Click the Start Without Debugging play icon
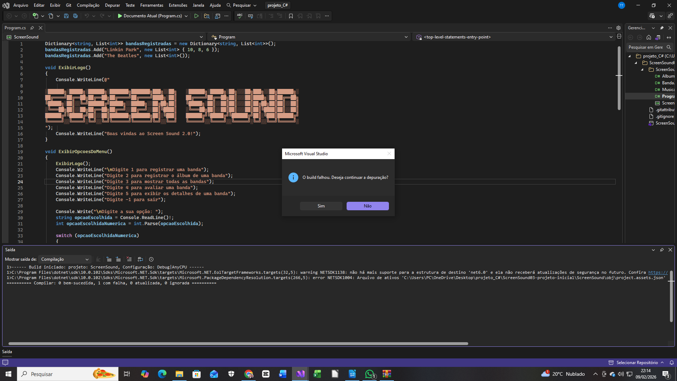Viewport: 677px width, 381px height. (x=196, y=16)
